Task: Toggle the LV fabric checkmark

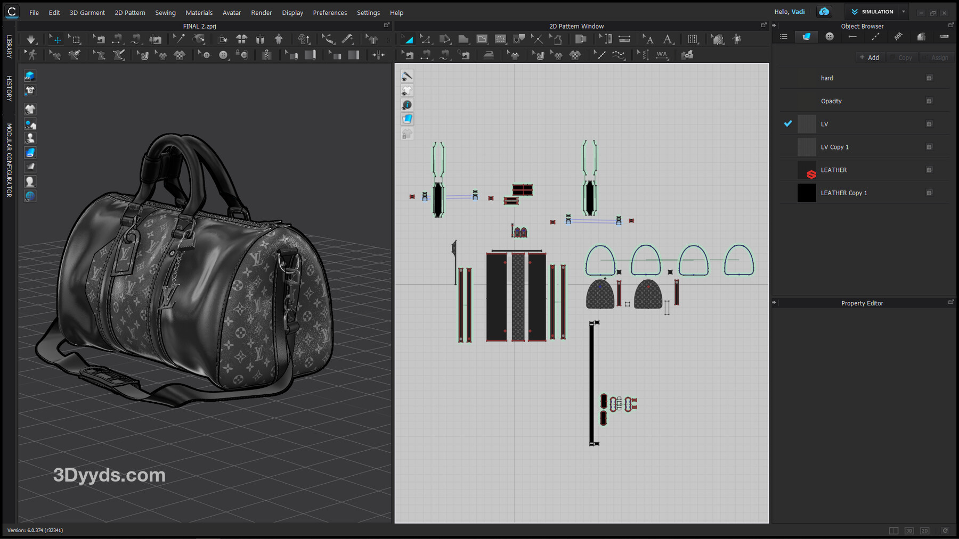Action: (788, 123)
